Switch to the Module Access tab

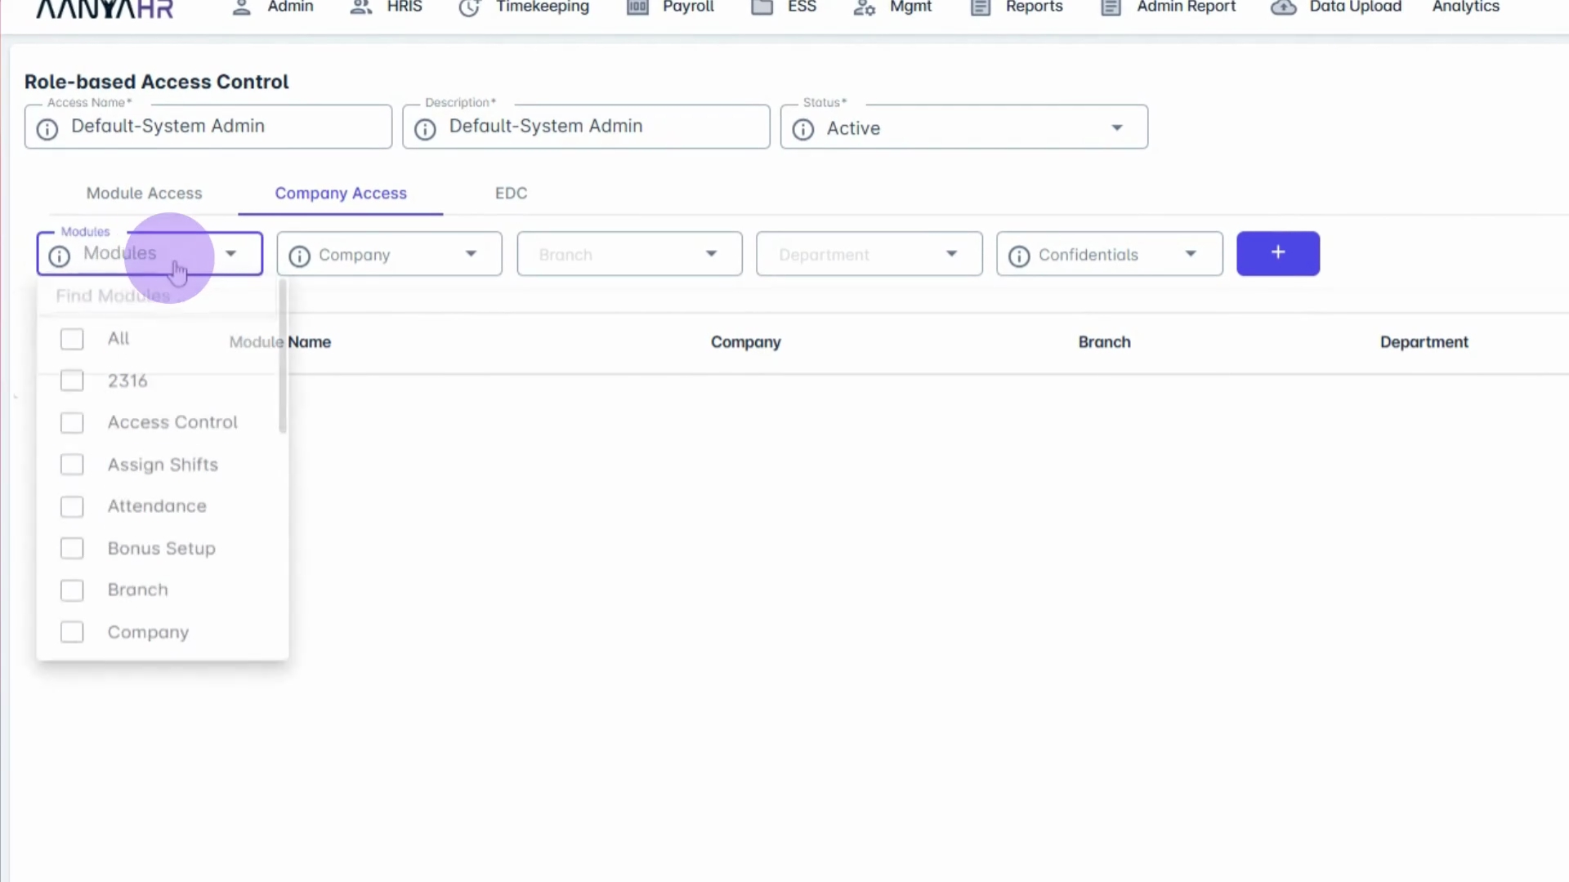(144, 194)
